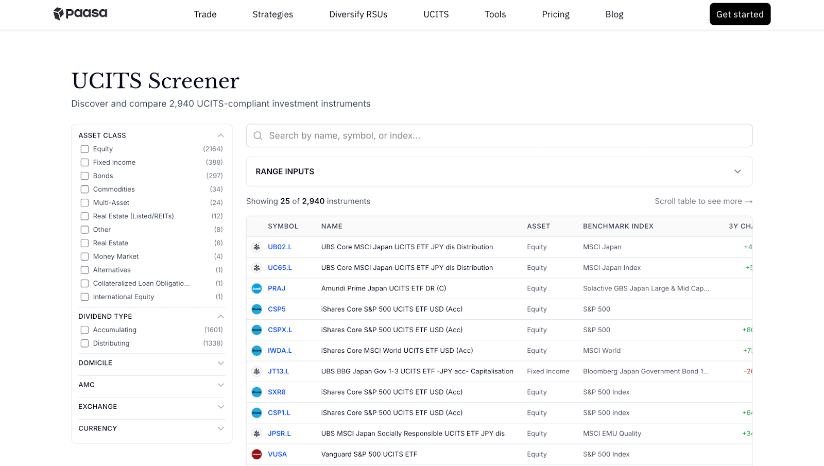
Task: Check the Fixed Income checkbox
Action: coord(84,163)
